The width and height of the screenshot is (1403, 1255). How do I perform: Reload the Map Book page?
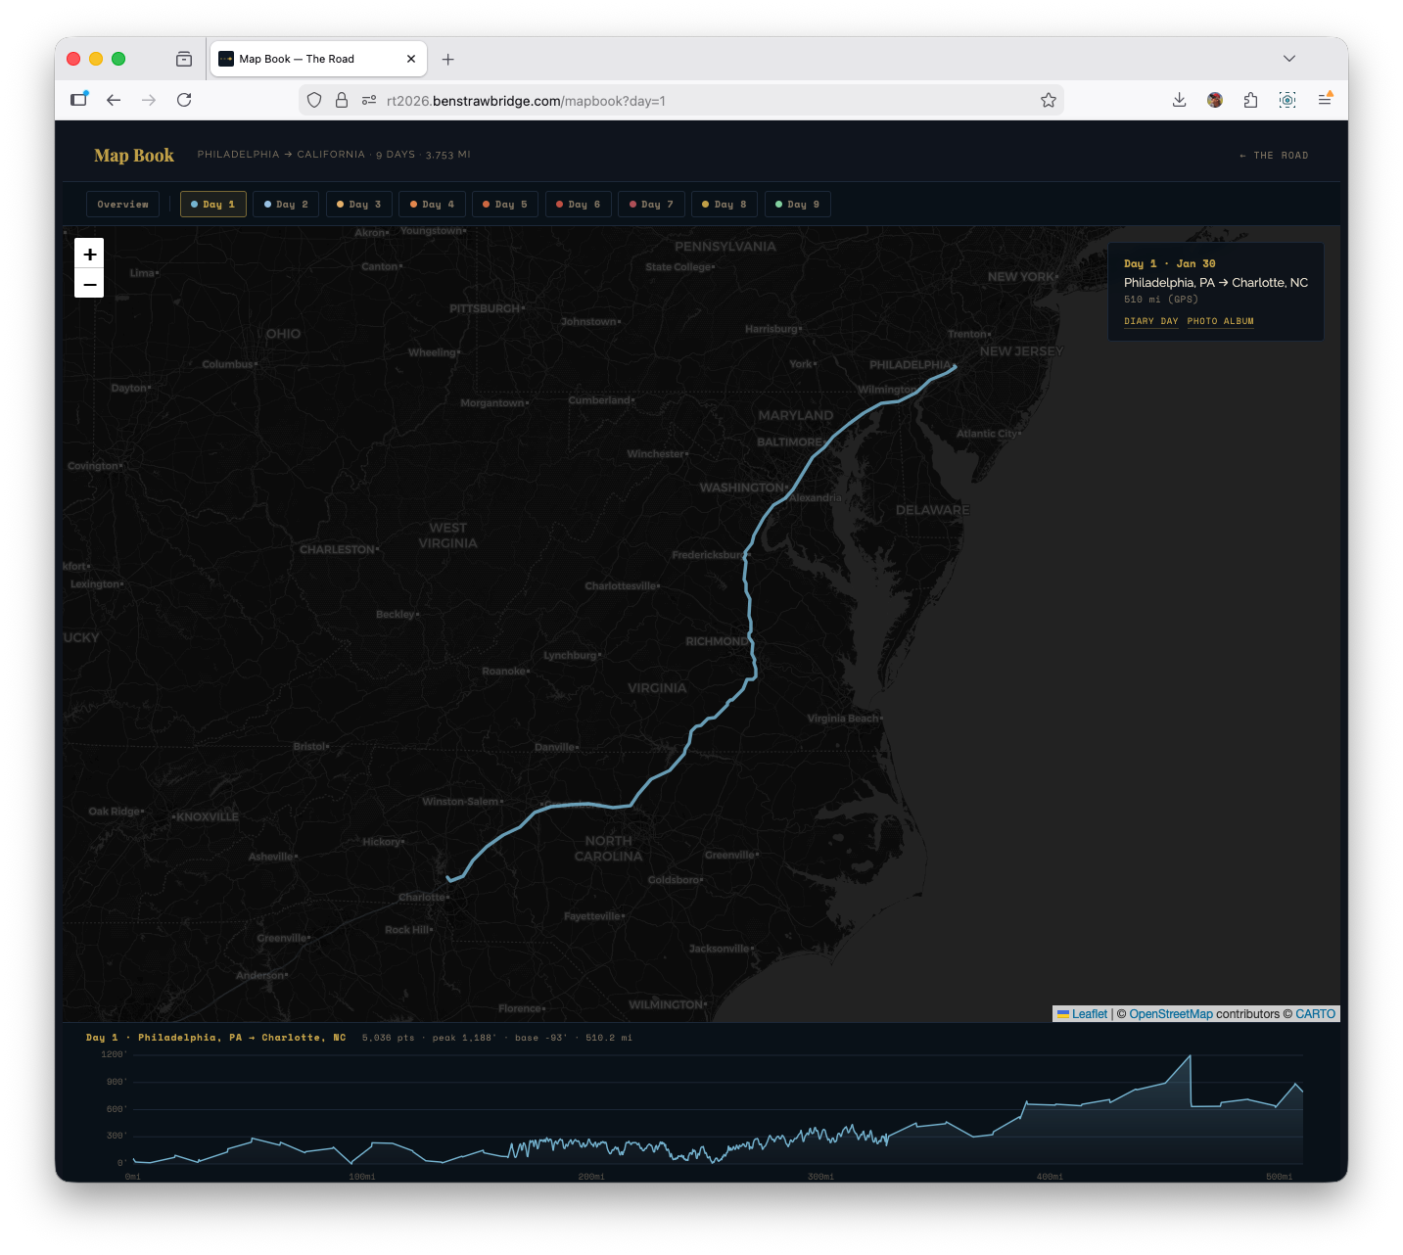click(x=184, y=100)
